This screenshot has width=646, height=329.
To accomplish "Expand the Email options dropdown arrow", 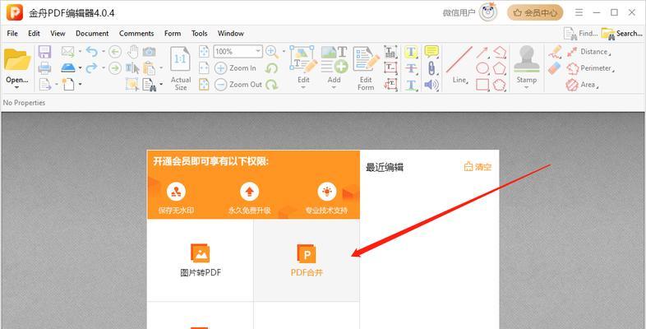I will pos(80,52).
